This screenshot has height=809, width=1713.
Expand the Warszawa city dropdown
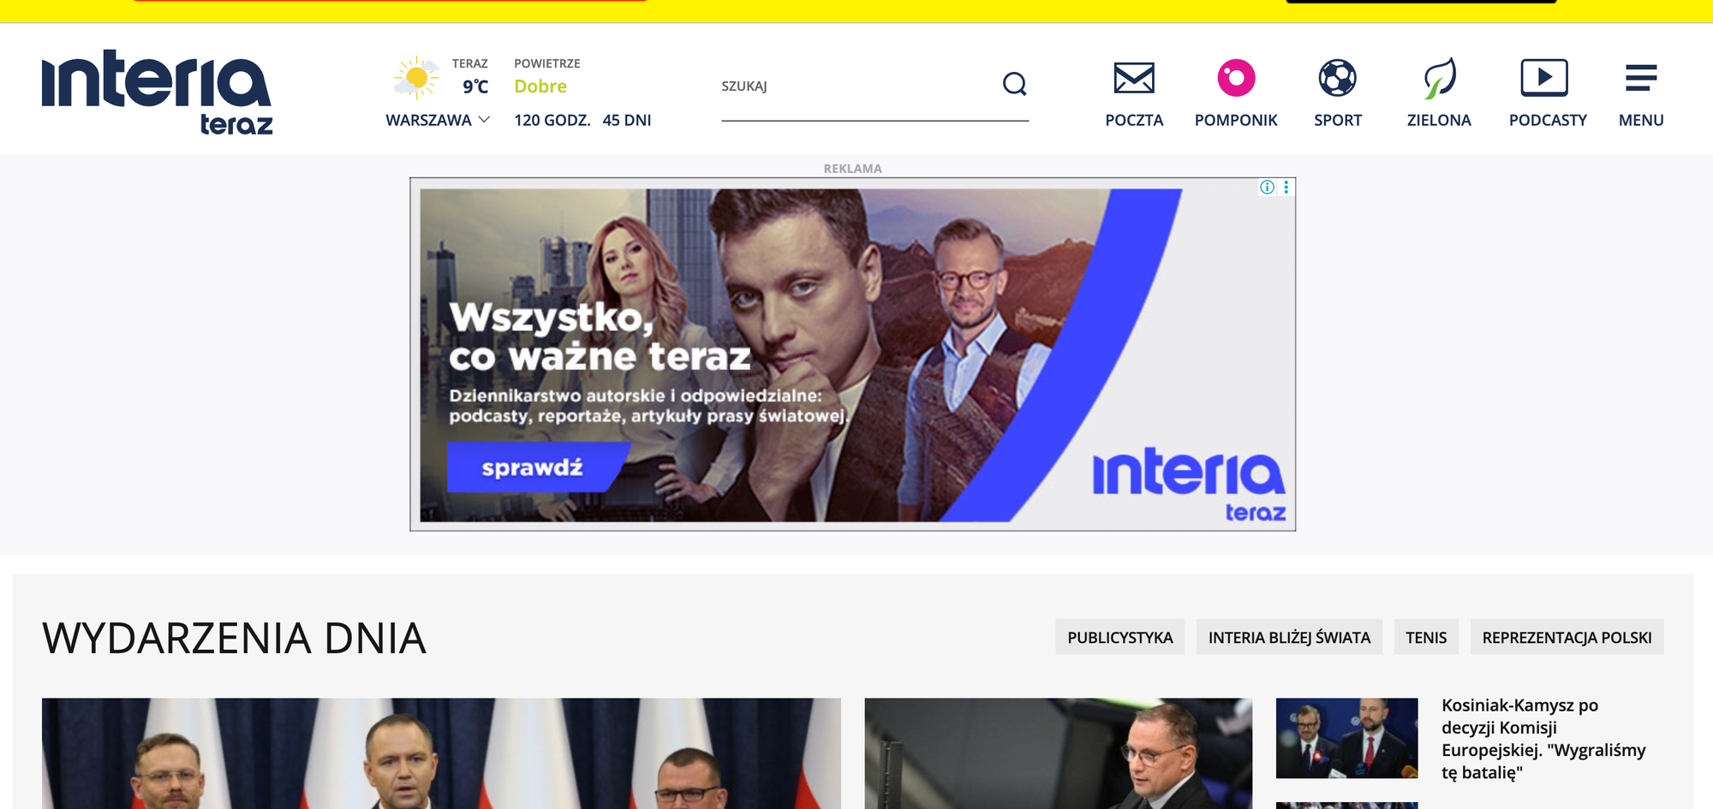438,120
